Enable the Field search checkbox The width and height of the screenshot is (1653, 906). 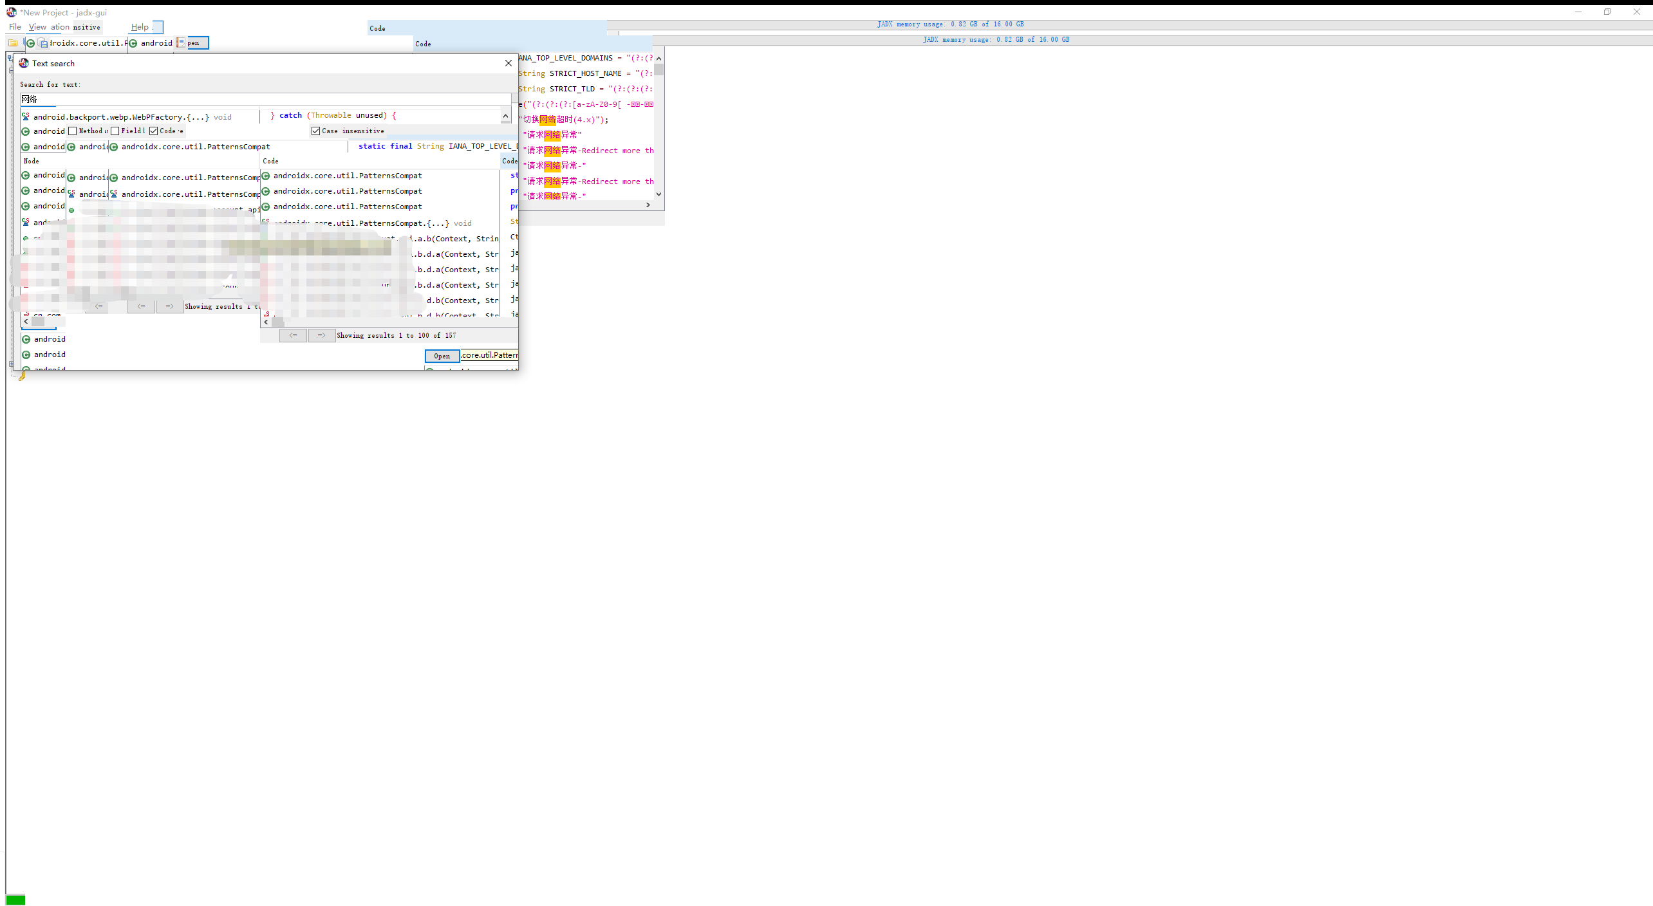point(115,131)
